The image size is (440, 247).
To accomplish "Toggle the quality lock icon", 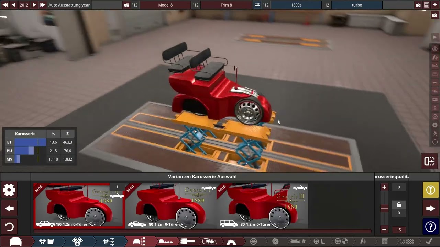I will coord(399,205).
